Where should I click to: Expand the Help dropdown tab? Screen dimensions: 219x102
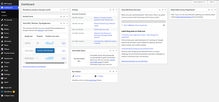pyautogui.click(x=212, y=2)
